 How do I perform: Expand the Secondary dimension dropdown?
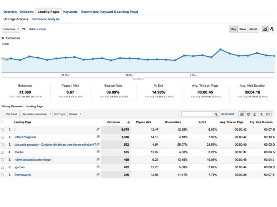click(x=37, y=114)
